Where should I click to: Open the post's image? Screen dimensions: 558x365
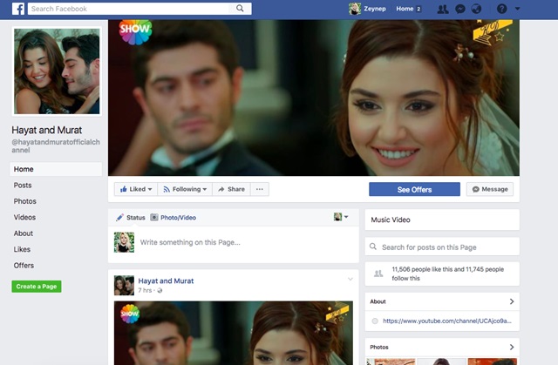tap(234, 333)
